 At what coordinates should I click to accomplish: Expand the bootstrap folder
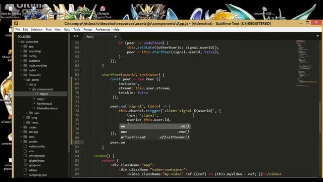pos(21,51)
